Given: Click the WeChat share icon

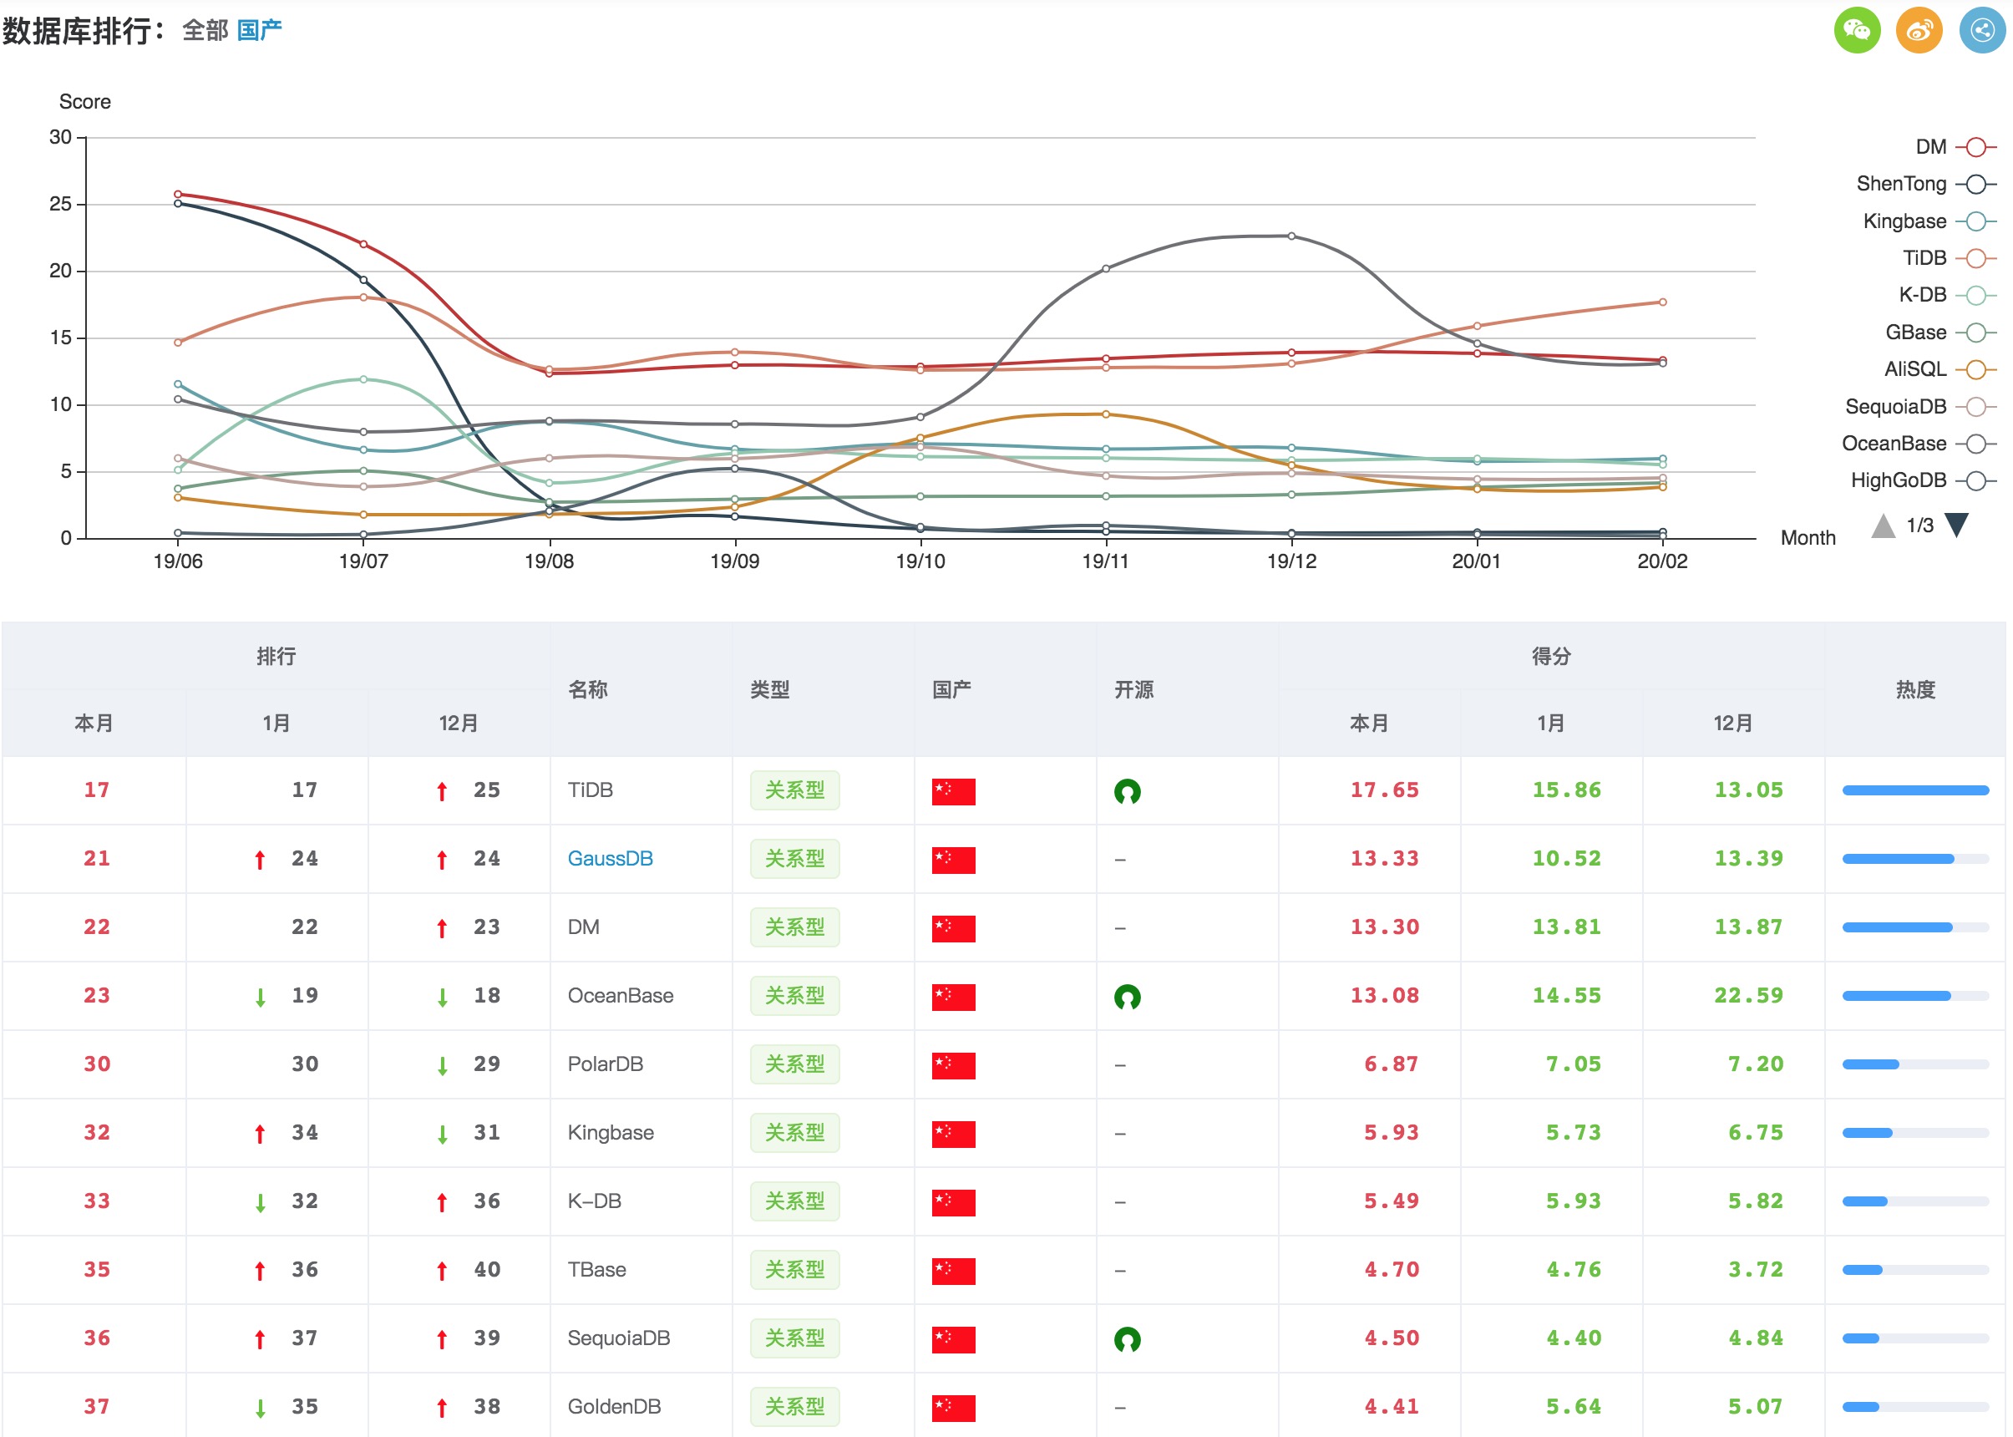Looking at the screenshot, I should pos(1857,31).
